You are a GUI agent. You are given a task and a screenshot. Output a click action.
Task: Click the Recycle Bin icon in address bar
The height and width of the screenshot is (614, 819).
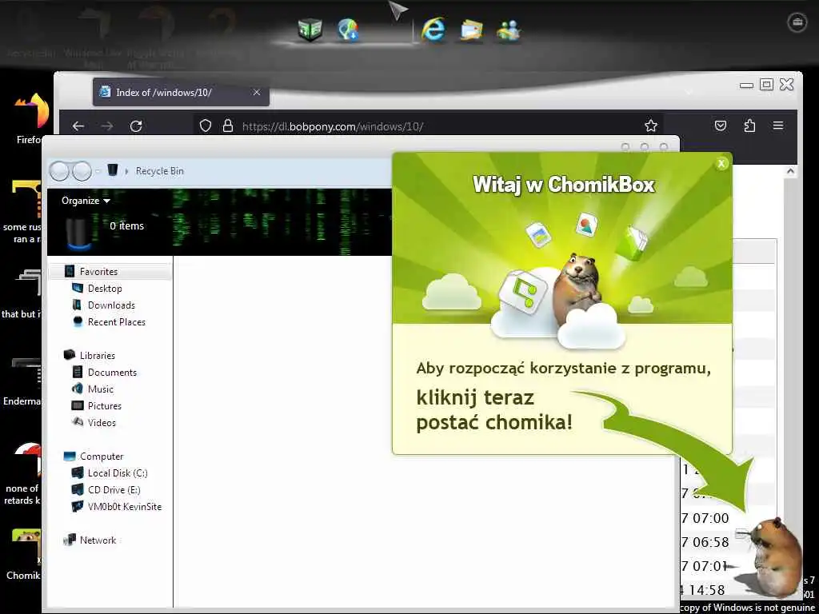[112, 169]
